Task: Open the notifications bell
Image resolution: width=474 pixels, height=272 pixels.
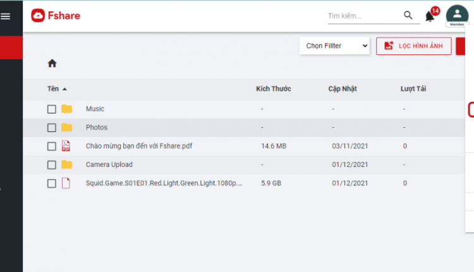Action: (430, 16)
